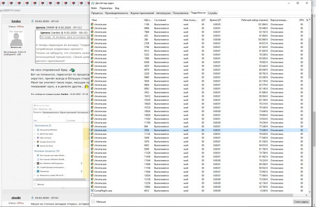Click chrome icon in row PID 10924

(x=92, y=115)
